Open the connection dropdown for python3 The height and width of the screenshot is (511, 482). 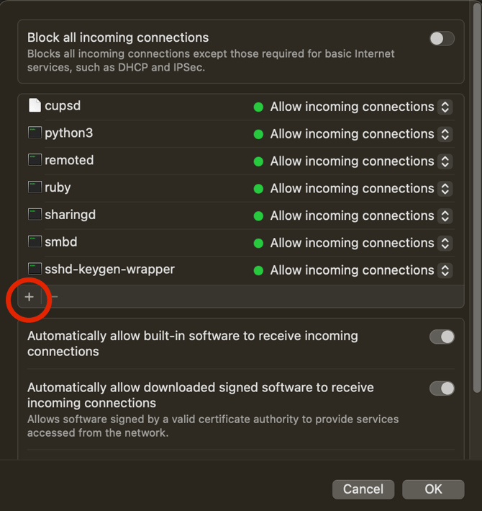click(x=445, y=134)
